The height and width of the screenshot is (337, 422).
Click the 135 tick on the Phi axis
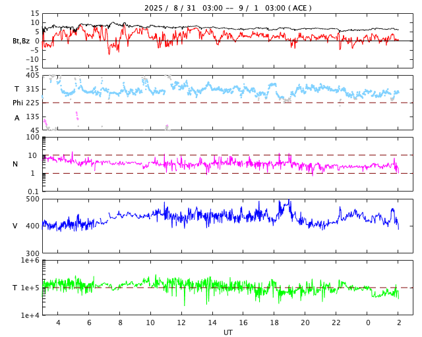[x=32, y=117]
